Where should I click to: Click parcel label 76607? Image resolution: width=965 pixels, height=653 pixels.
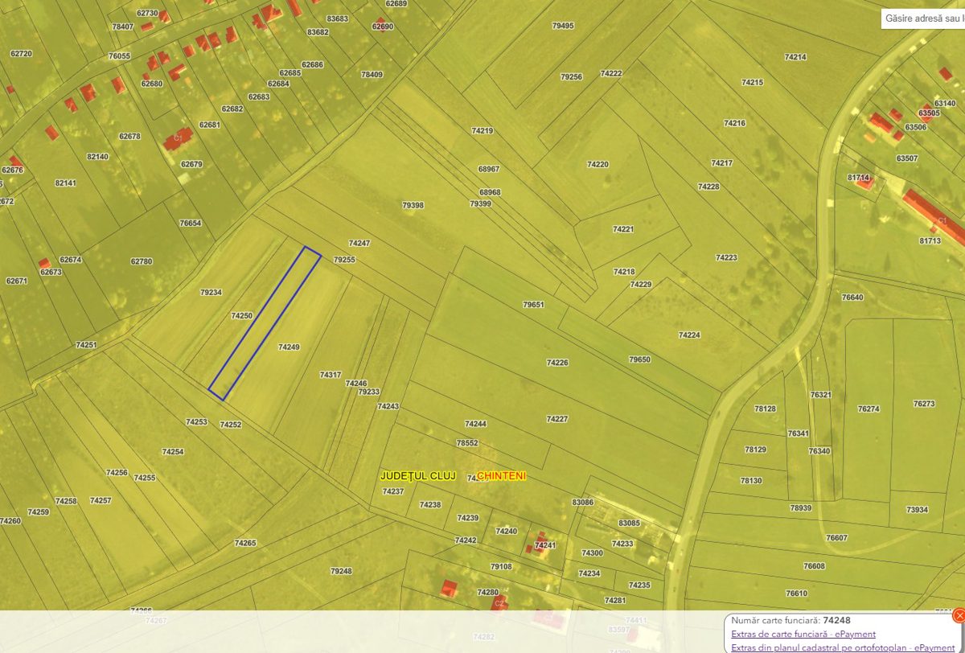click(x=836, y=537)
